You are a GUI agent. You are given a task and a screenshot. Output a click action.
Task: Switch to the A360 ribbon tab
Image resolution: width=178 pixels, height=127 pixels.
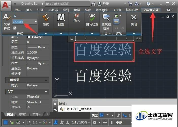pos(117,10)
